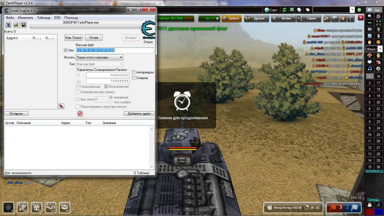The image size is (384, 216).
Task: Open the Файл menu
Action: click(10, 17)
